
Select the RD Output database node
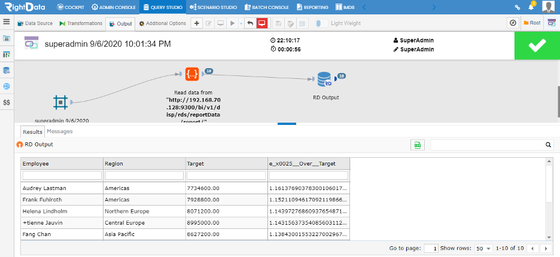pyautogui.click(x=324, y=79)
